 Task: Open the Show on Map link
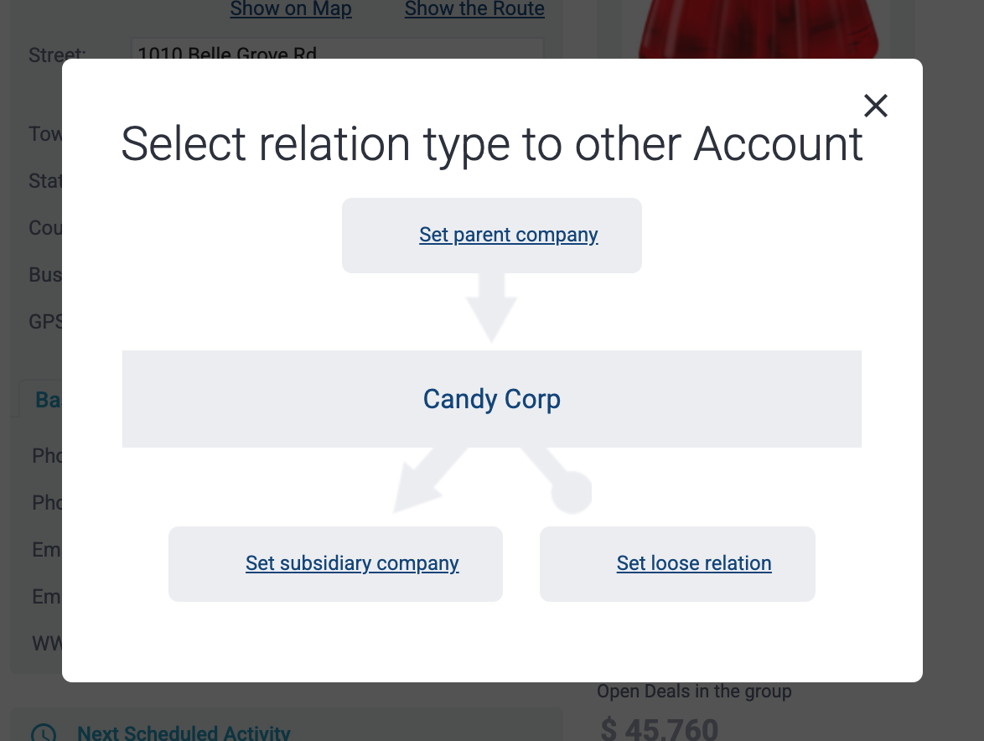tap(291, 8)
